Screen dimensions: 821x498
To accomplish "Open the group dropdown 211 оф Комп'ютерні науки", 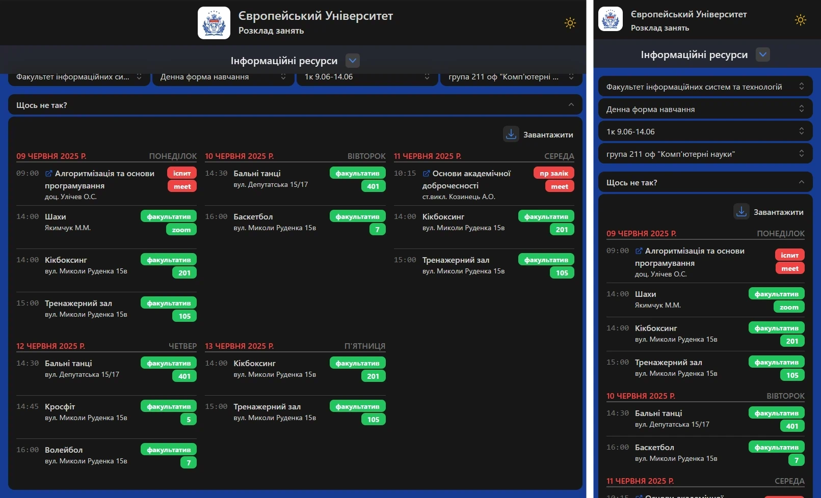I will 511,77.
